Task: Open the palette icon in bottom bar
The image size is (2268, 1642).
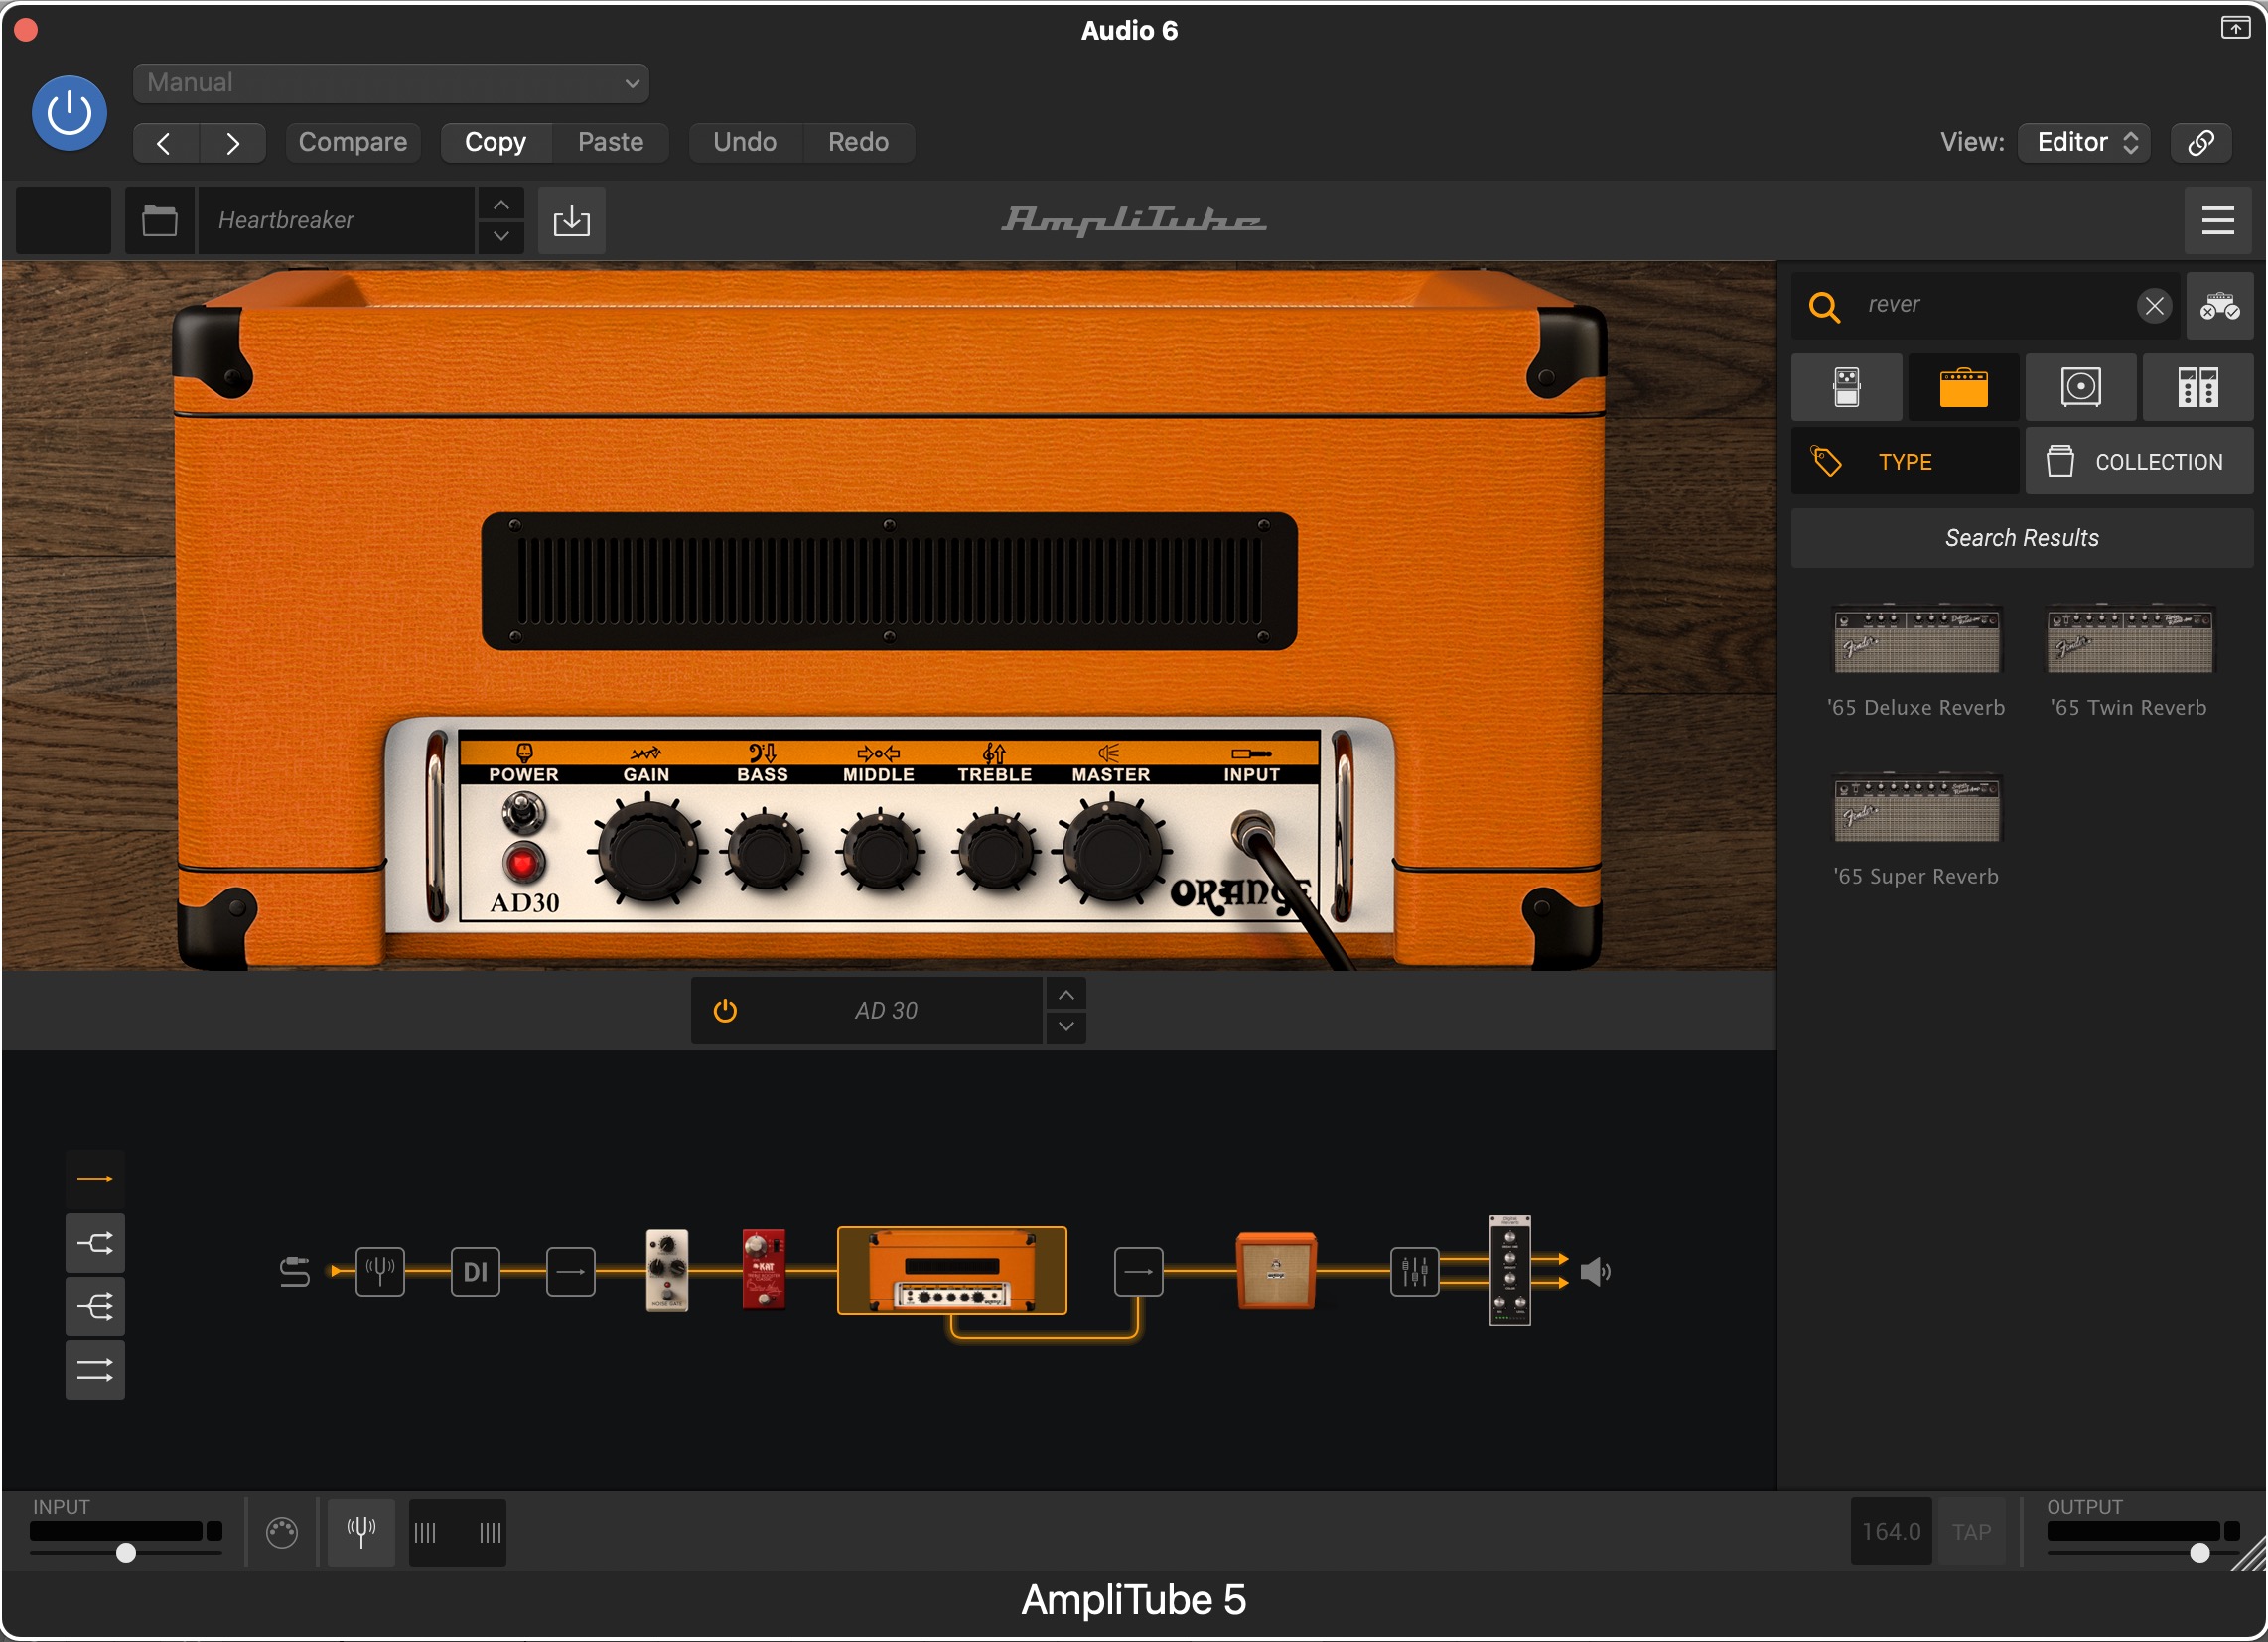Action: (x=282, y=1533)
